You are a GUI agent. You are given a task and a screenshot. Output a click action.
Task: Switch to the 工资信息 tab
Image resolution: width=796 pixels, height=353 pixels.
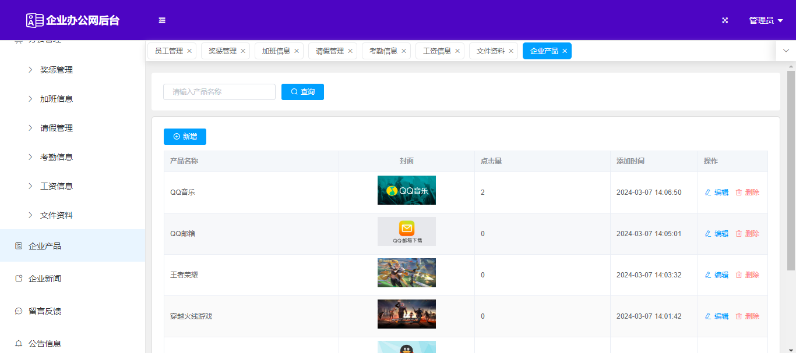[x=436, y=51]
